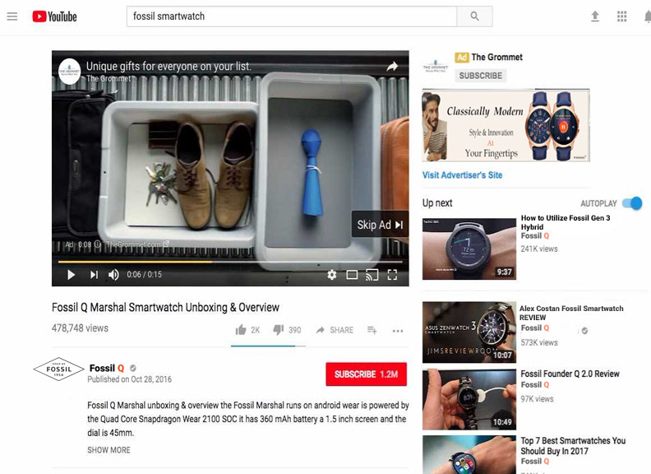This screenshot has width=651, height=474.
Task: Click Fossil Q channel under Gen 3 Hybrid
Action: point(535,235)
